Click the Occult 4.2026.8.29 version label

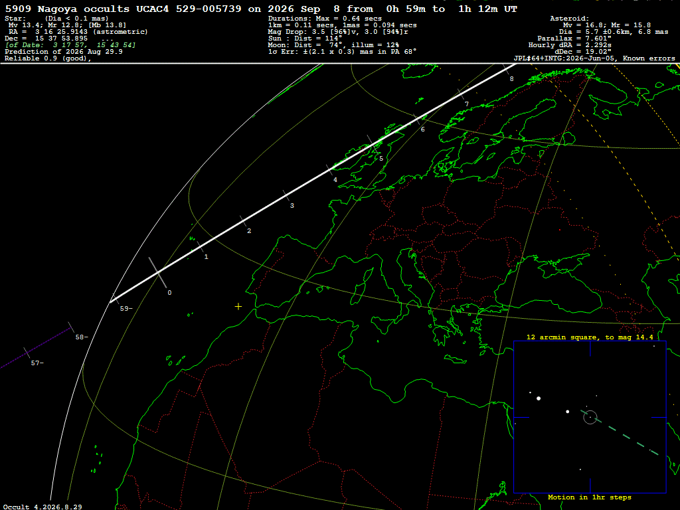pyautogui.click(x=42, y=507)
